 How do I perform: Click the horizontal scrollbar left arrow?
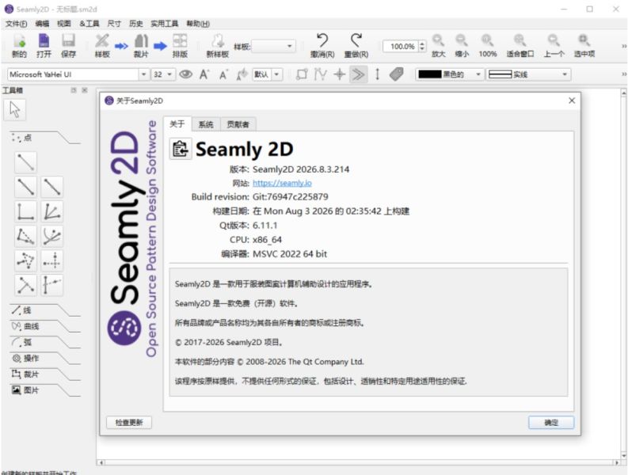[x=101, y=462]
